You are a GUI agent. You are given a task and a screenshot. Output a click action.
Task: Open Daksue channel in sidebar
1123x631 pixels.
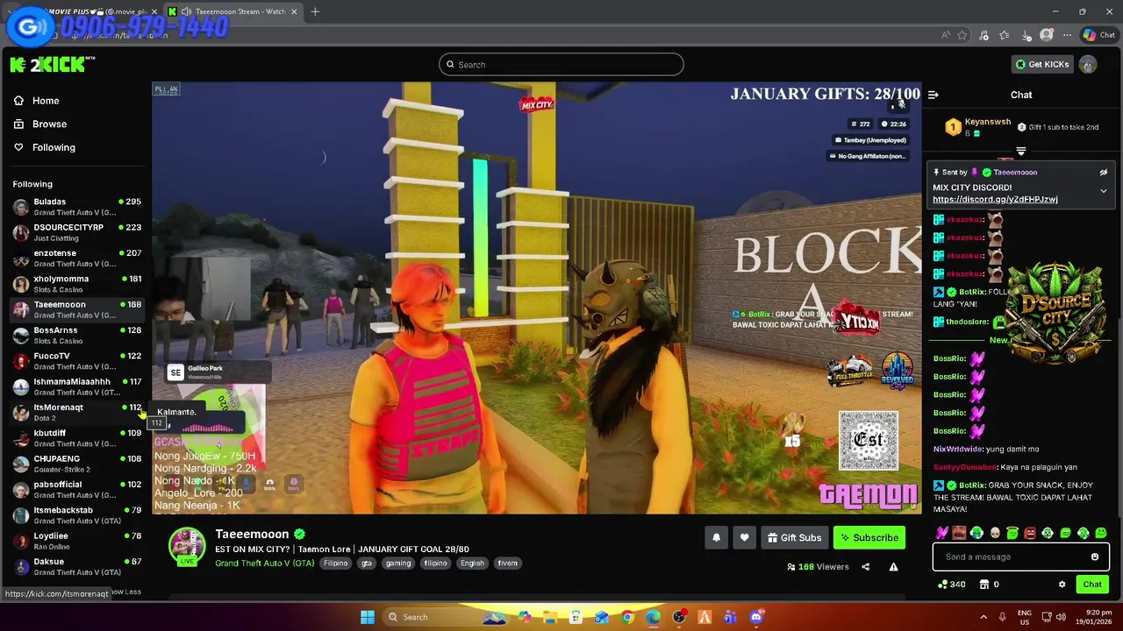tap(76, 566)
